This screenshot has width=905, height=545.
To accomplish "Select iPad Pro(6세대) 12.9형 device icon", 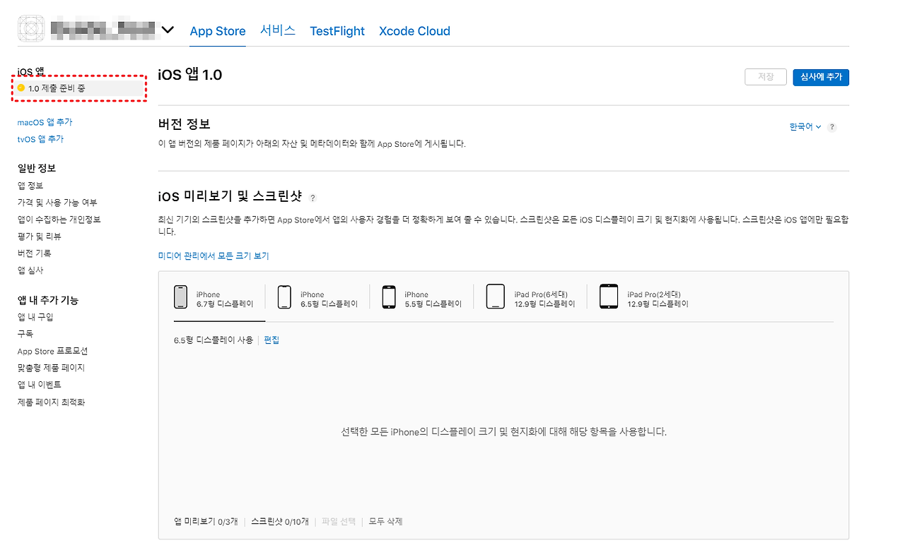I will click(496, 297).
